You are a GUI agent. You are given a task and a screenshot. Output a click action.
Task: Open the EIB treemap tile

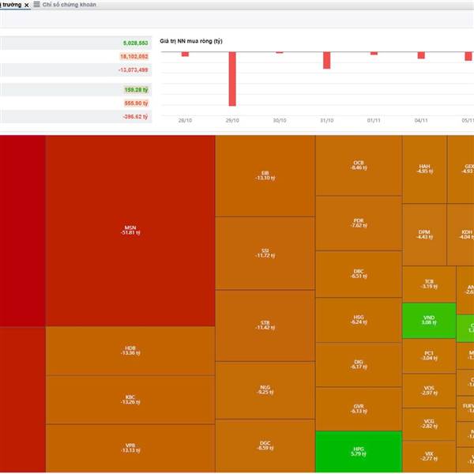pos(265,176)
